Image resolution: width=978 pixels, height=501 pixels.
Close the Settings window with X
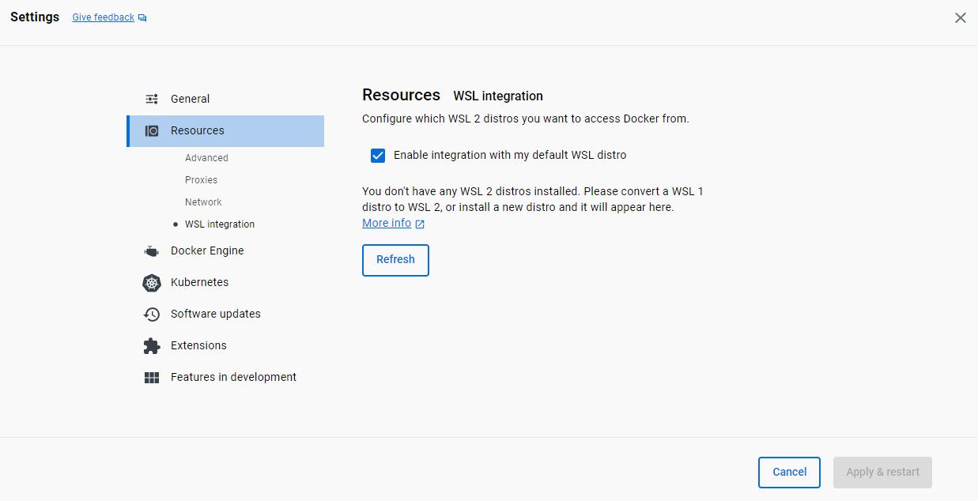coord(961,17)
